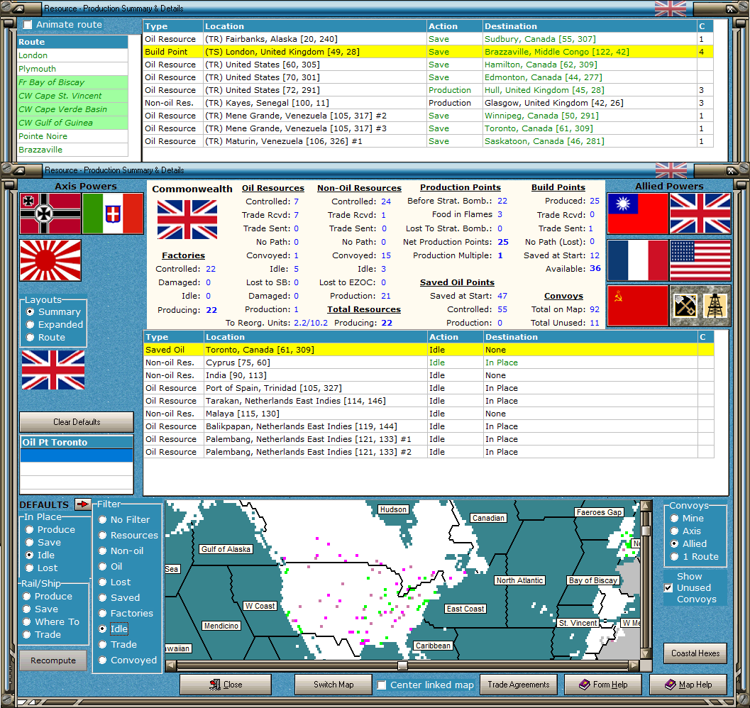
Task: Select the Non-oil Res. Cyprus row
Action: 429,363
